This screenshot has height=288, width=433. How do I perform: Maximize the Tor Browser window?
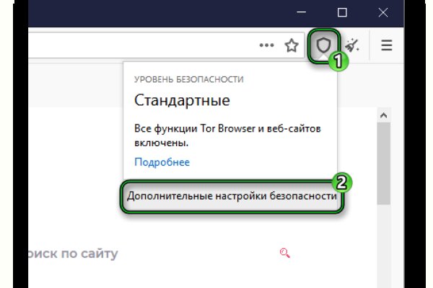[x=342, y=12]
